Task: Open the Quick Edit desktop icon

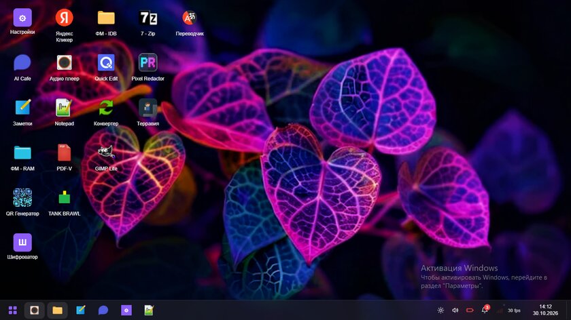Action: (106, 63)
